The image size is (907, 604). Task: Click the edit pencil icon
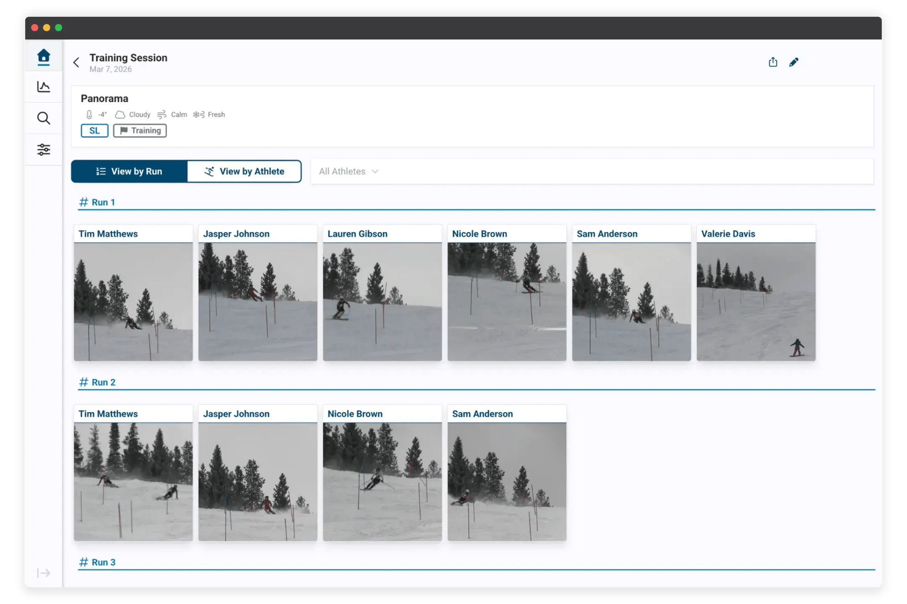click(794, 62)
